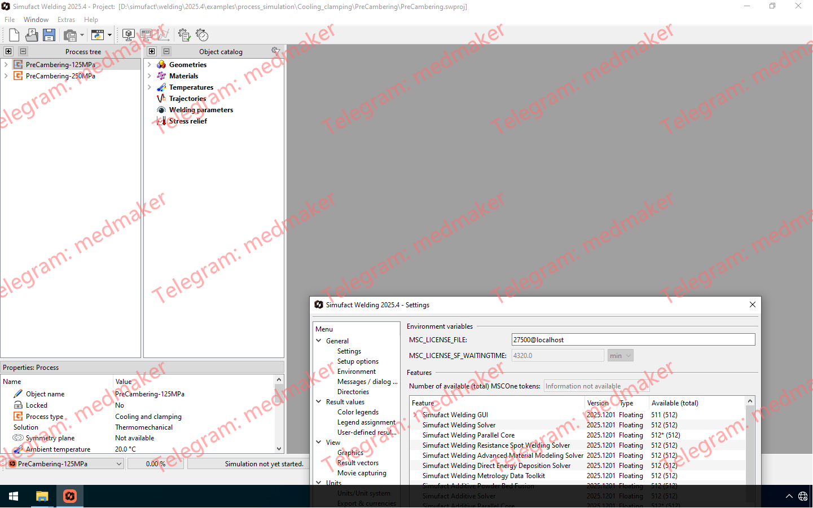Click the New project icon

click(14, 35)
